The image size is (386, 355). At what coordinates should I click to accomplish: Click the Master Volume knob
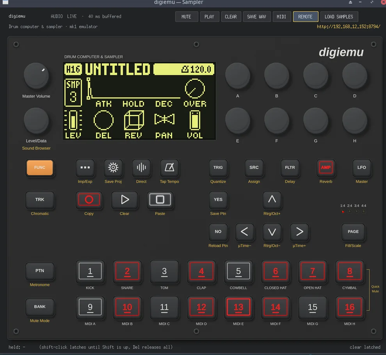click(x=36, y=75)
